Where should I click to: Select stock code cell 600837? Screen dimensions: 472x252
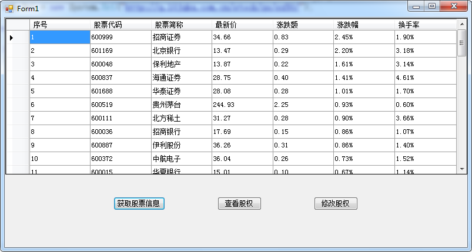click(120, 78)
